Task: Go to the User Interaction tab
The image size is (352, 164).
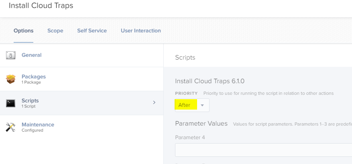Action: coord(141,31)
